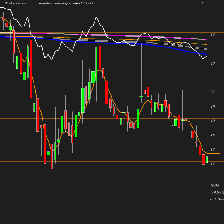This screenshot has width=224, height=224.
Task: Click the volume text 'V: 0.65 X'
Action: pyautogui.click(x=217, y=192)
